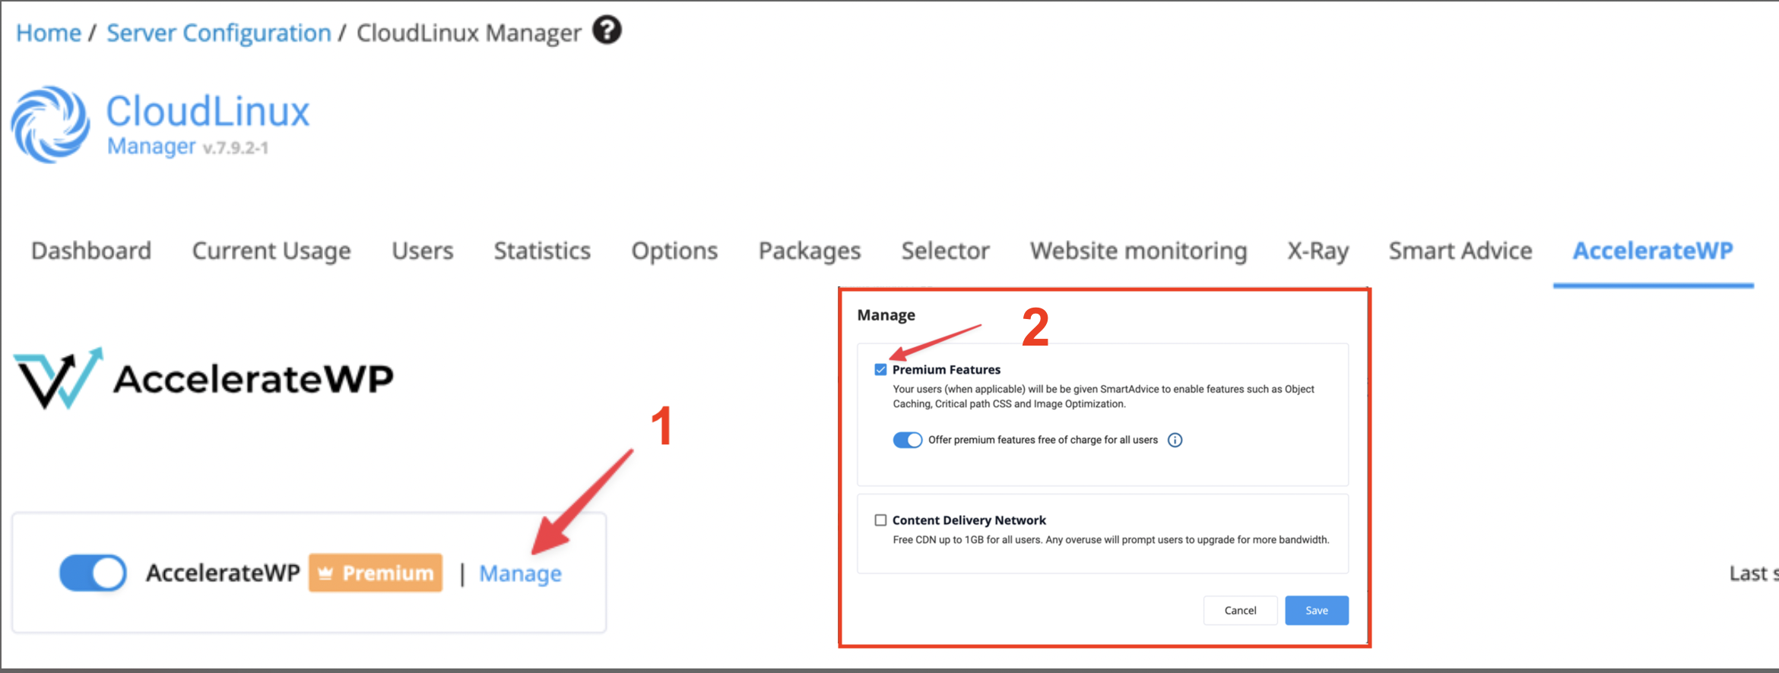Open the Smart Advice tab
1779x673 pixels.
pos(1460,251)
